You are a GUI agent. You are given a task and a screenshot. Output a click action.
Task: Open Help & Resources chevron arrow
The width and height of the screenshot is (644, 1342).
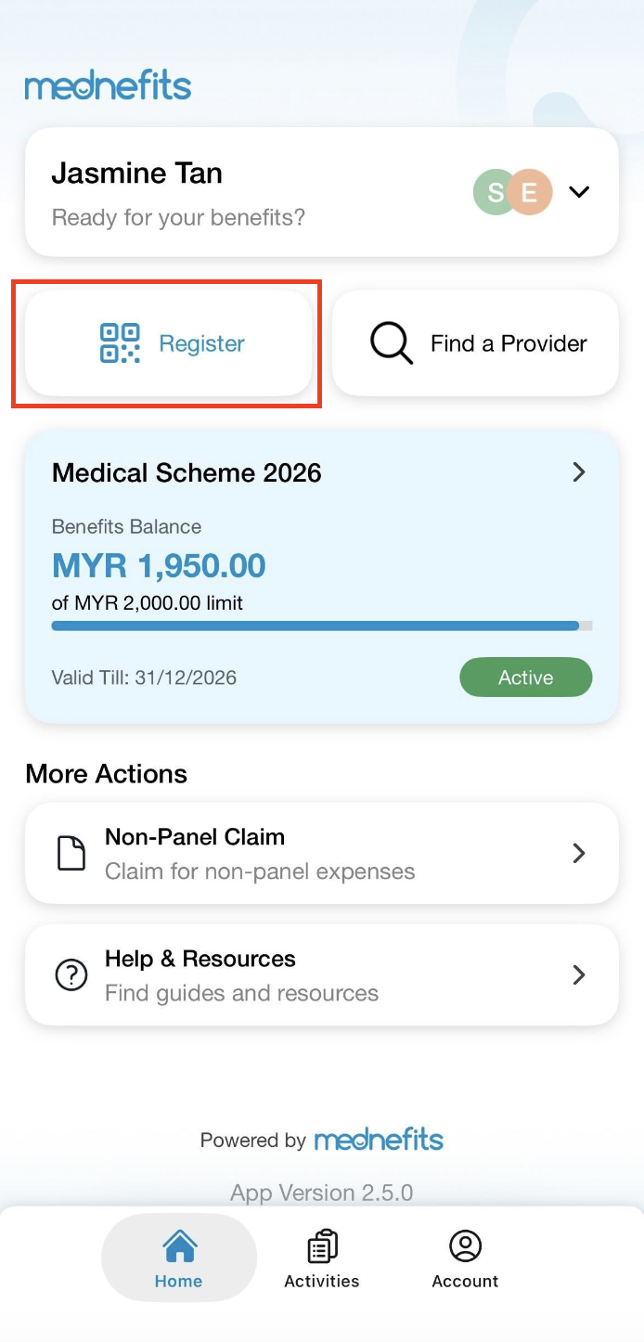[579, 974]
